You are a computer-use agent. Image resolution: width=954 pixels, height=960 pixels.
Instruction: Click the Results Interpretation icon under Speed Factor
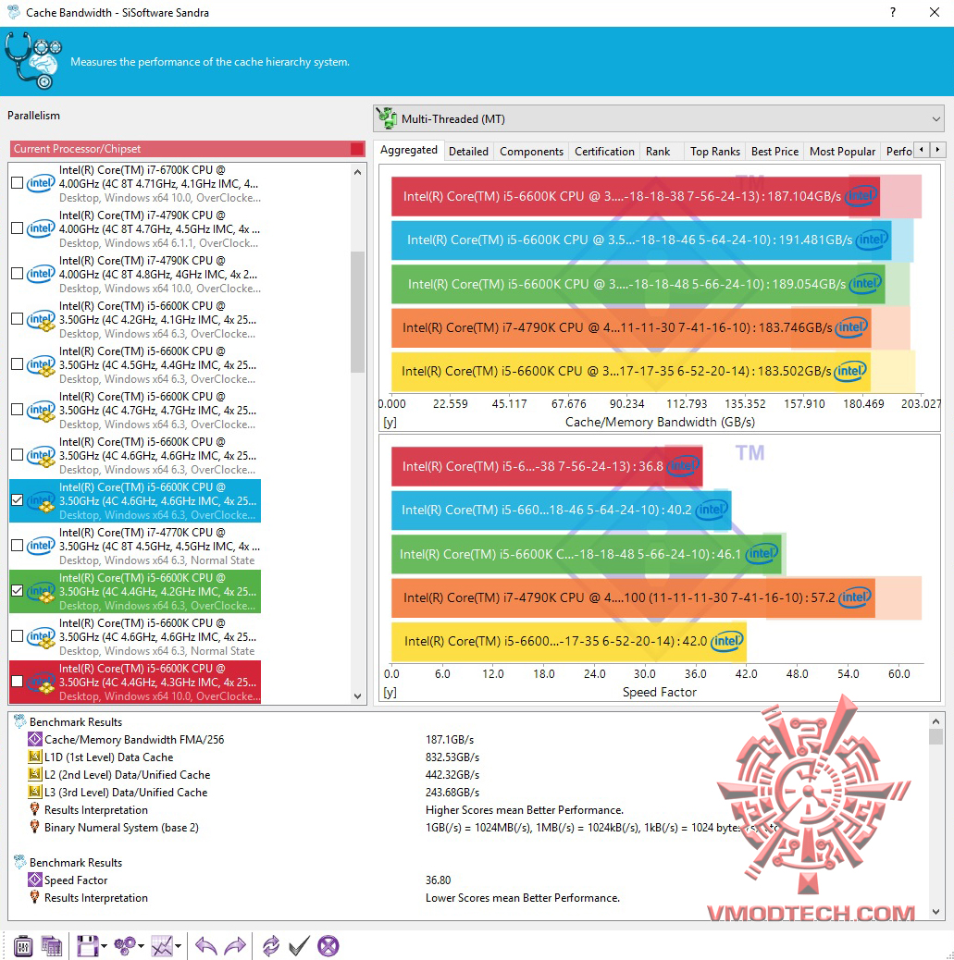coord(35,897)
